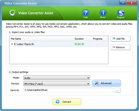The width and height of the screenshot is (139, 111).
Task: Select the E:\video\Titanic.flv file row
Action: coord(59,44)
